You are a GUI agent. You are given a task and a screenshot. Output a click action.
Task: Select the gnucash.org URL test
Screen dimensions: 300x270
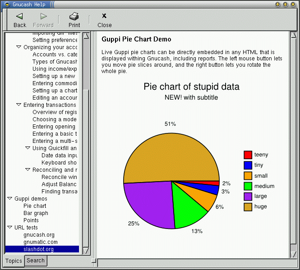(x=39, y=235)
